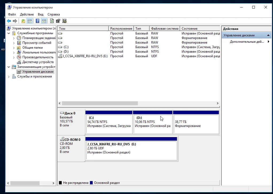The image size is (273, 194).
Task: Collapse the Служебные программы tree node
Action: (9, 33)
